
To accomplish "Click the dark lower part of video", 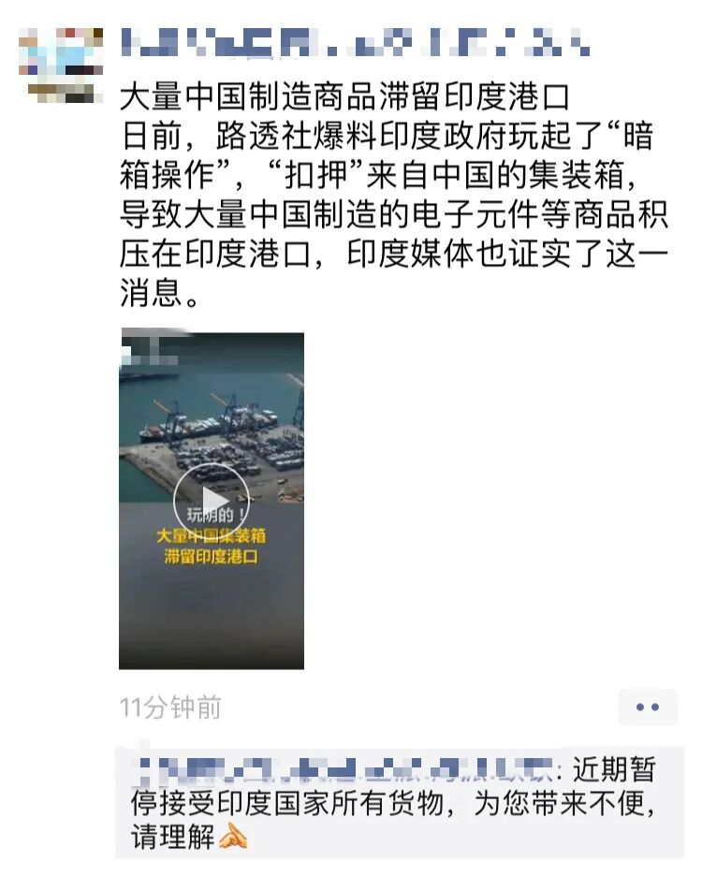I will tap(212, 615).
